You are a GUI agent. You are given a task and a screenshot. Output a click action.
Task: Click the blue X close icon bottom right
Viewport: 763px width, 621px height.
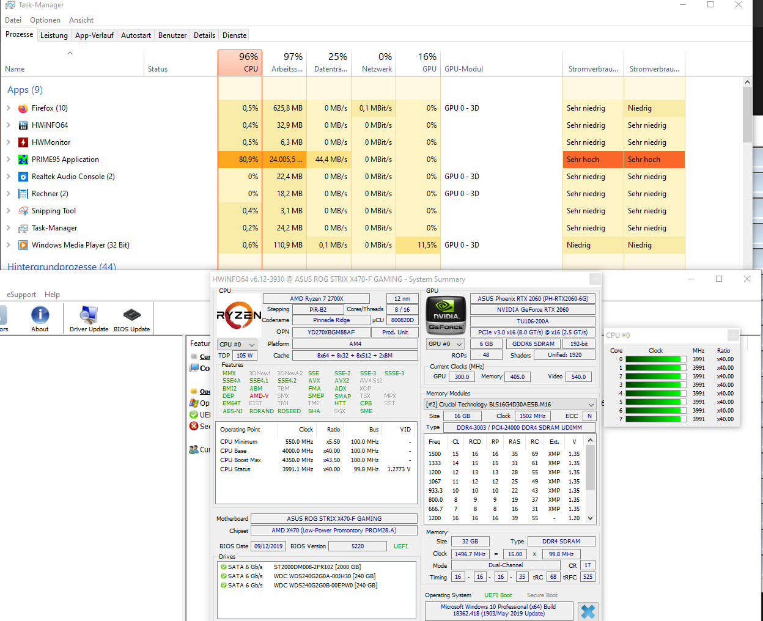(x=588, y=611)
